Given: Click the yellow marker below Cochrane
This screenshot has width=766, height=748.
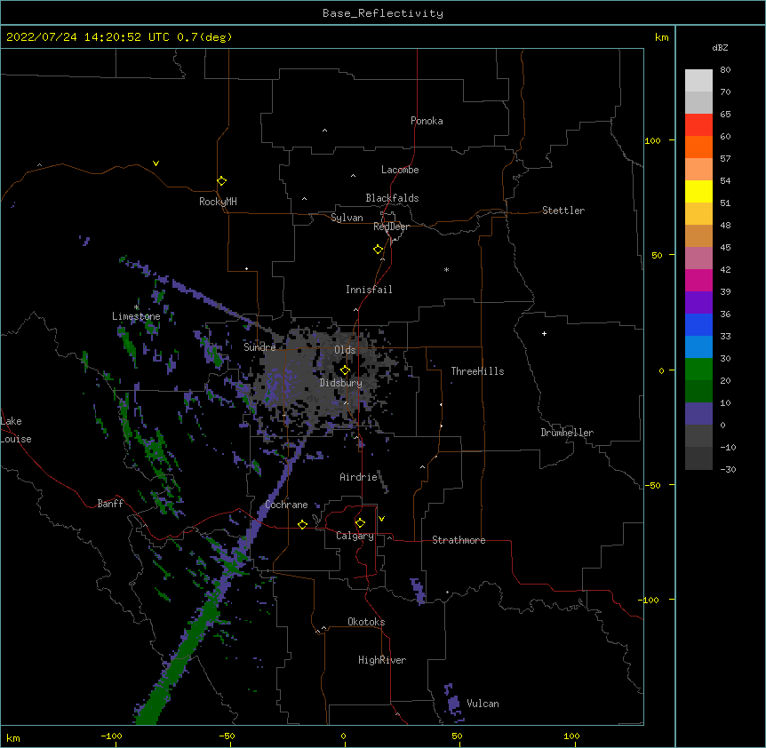Looking at the screenshot, I should pyautogui.click(x=302, y=524).
